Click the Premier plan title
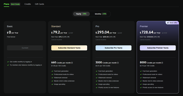The height and width of the screenshot is (96, 183). click(144, 26)
